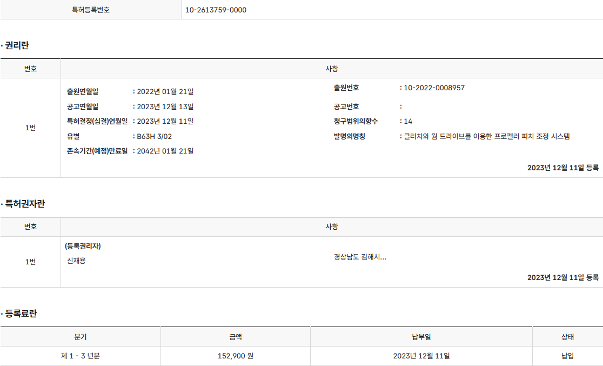Screen dimensions: 603x366
Task: Click the publication date 2023년 12월 13일
Action: point(165,107)
